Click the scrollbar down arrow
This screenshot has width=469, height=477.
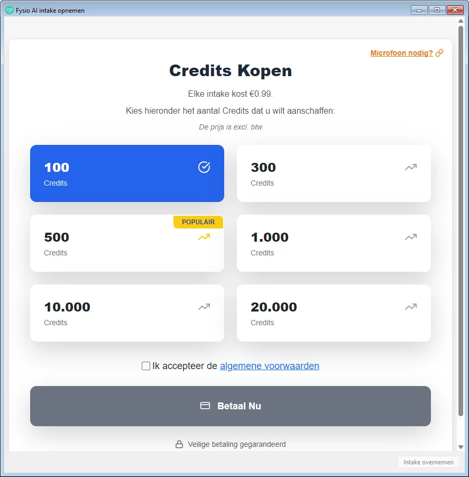pos(461,447)
